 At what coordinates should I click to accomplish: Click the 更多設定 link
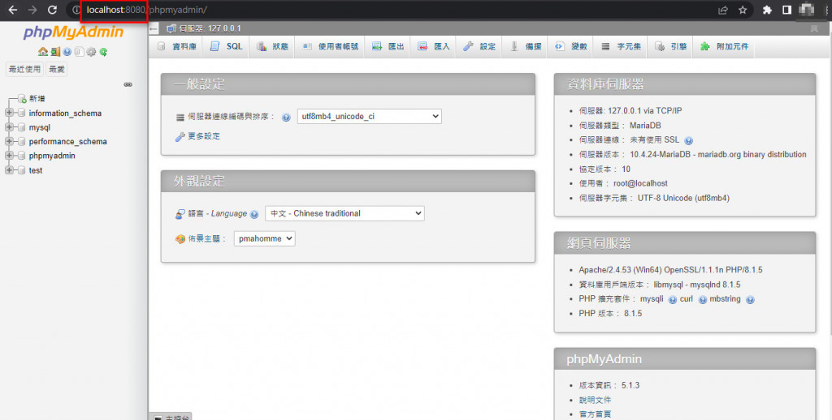204,136
